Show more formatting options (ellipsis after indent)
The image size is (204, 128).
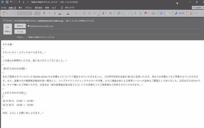95,13
